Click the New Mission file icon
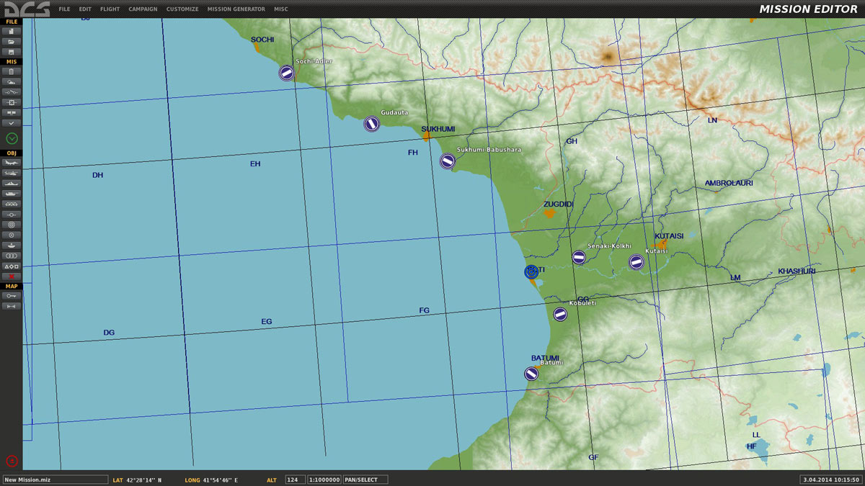Viewport: 865px width, 486px height. point(12,31)
